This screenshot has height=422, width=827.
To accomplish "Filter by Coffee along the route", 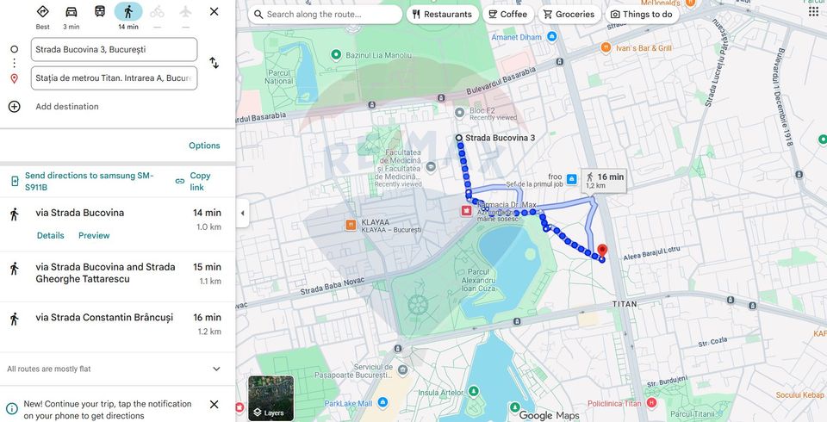I will [508, 15].
